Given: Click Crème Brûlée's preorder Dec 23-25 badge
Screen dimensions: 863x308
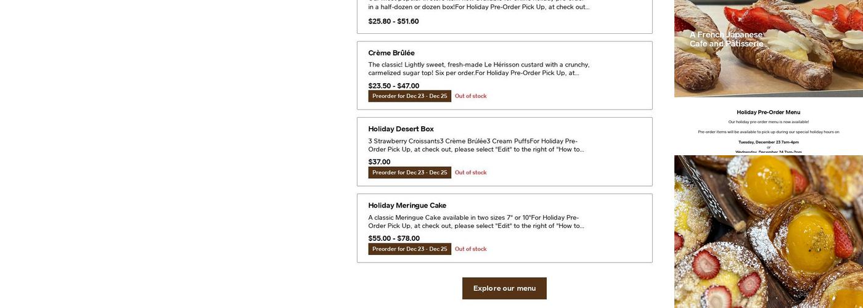Looking at the screenshot, I should tap(409, 96).
